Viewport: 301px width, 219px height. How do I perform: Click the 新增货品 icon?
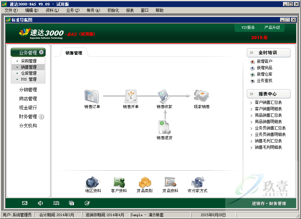pos(252,68)
